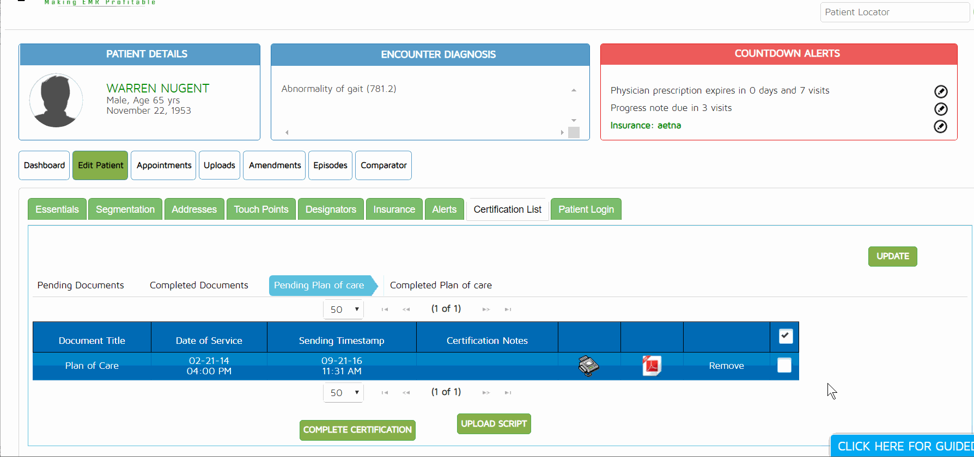
Task: Jump to last page in bottom paginator
Action: point(508,392)
